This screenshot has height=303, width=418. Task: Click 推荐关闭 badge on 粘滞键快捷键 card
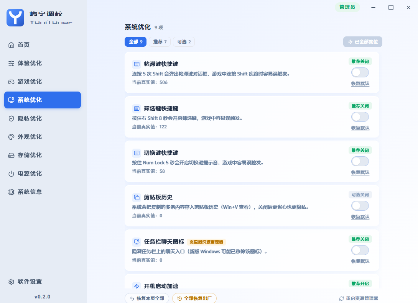click(x=360, y=62)
